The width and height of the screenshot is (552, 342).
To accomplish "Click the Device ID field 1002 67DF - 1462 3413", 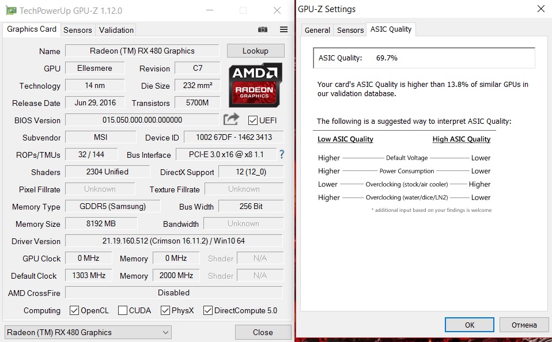I will pos(234,137).
